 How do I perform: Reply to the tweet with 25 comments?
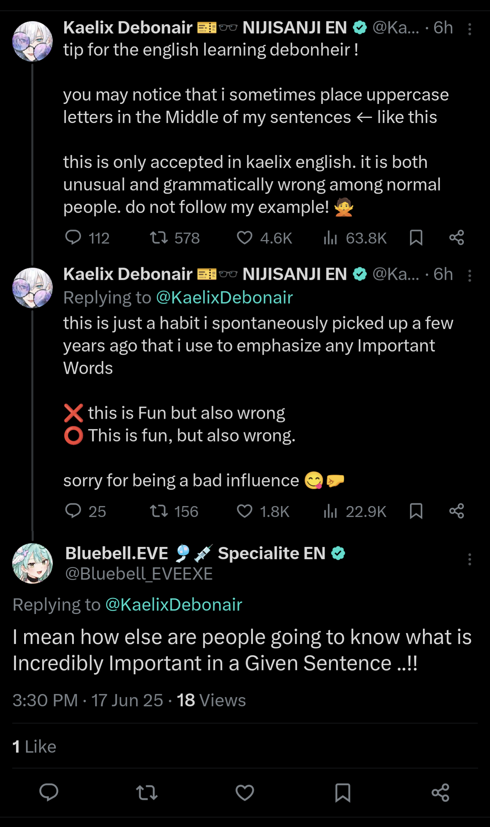[73, 511]
